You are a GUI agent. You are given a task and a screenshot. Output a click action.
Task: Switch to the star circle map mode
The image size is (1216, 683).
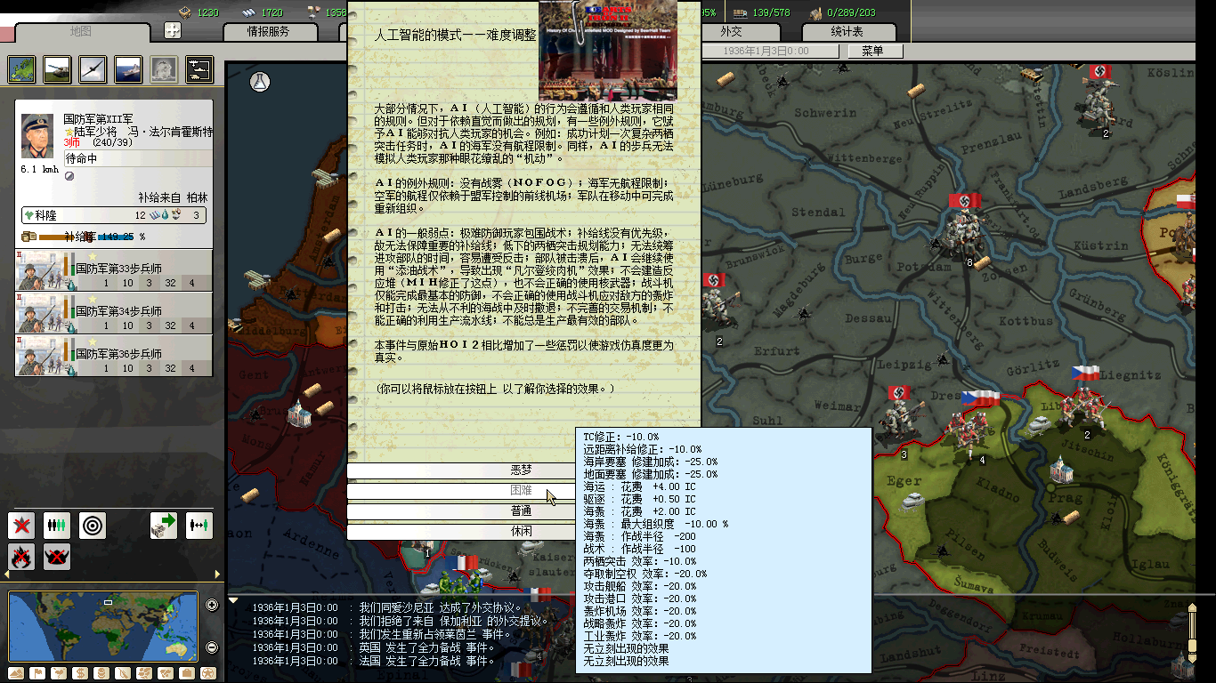208,673
